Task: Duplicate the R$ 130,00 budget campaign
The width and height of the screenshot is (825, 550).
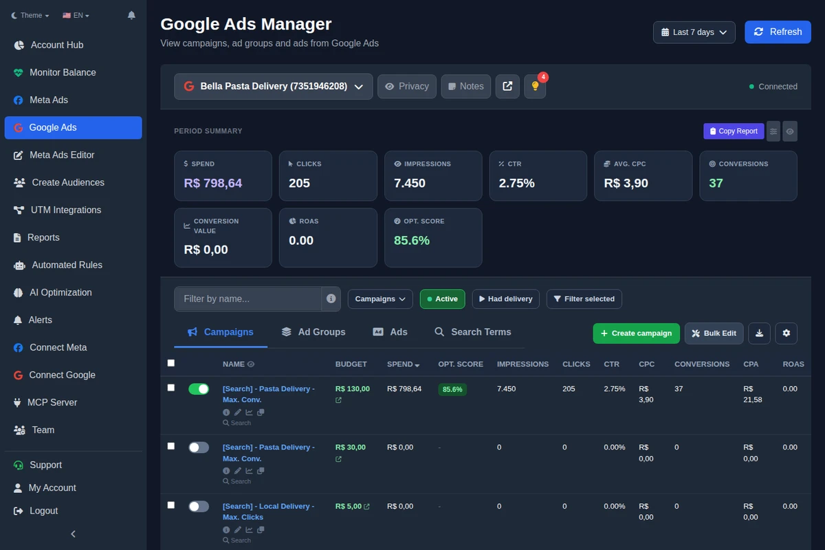Action: coord(261,412)
